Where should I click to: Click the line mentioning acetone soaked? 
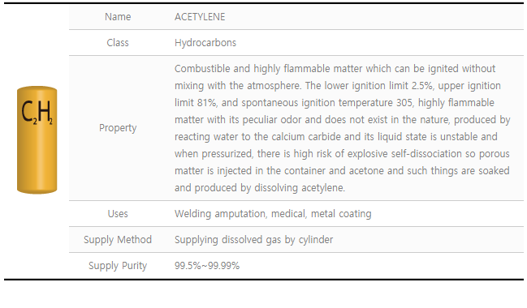point(342,171)
